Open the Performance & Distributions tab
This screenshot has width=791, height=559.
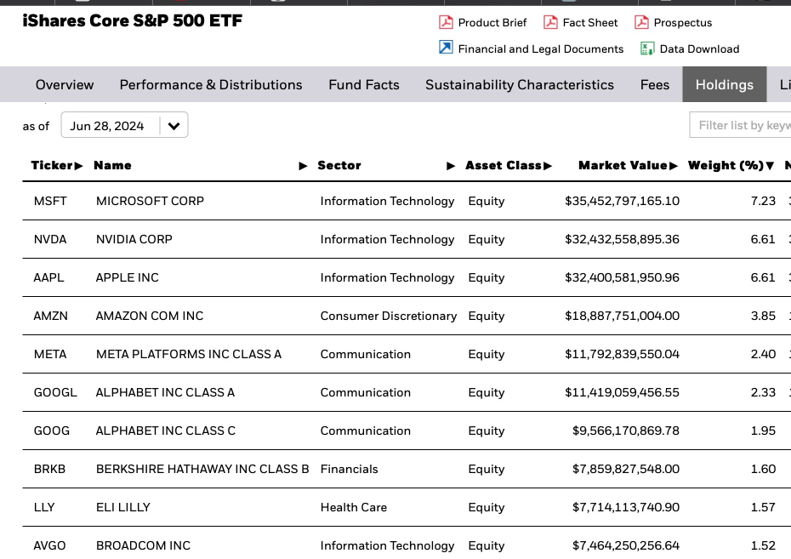coord(211,85)
